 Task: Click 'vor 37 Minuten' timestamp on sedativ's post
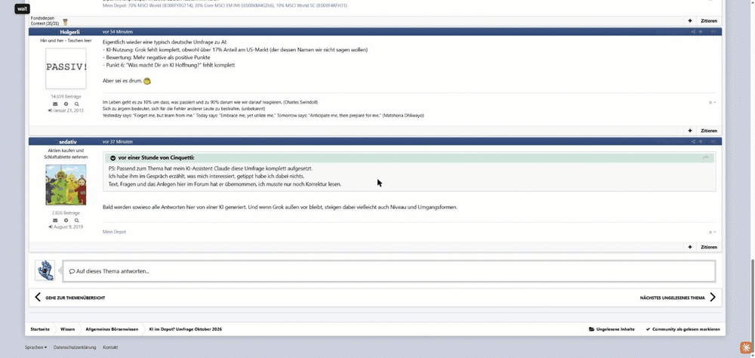point(118,142)
